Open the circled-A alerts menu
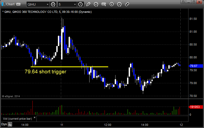Viewport: 204px width, 128px height. [x=119, y=4]
